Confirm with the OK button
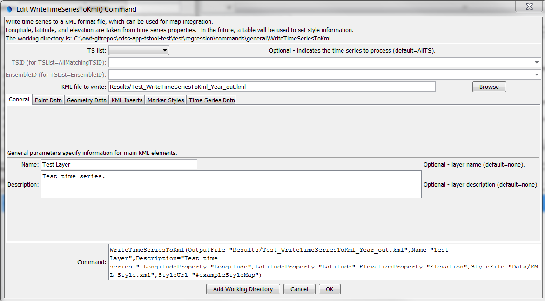Screen dimensions: 545x301 330,289
